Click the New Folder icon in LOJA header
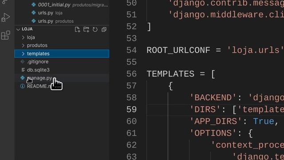The image size is (284, 160). (x=86, y=29)
